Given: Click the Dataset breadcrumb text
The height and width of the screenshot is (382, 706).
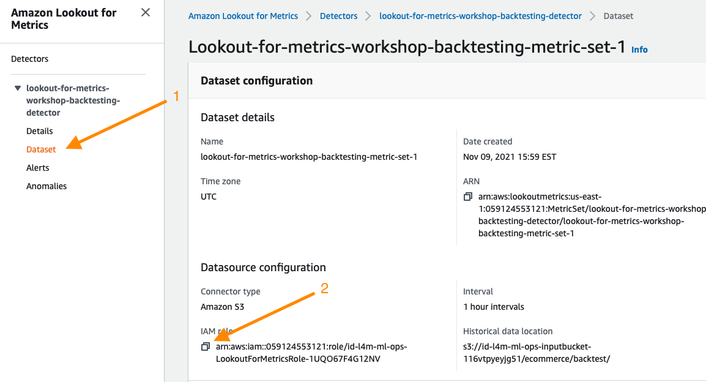Looking at the screenshot, I should 618,16.
